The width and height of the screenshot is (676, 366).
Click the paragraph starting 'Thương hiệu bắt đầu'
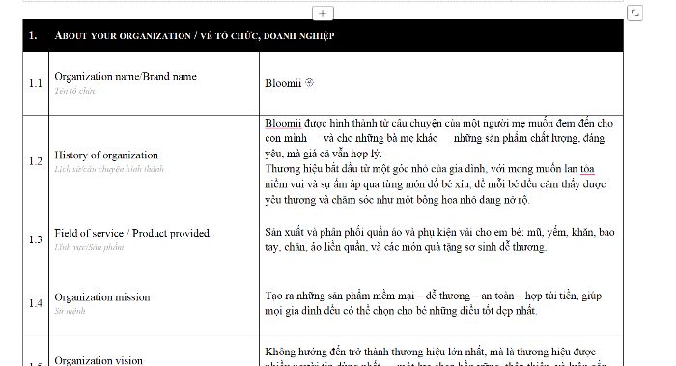(x=436, y=184)
